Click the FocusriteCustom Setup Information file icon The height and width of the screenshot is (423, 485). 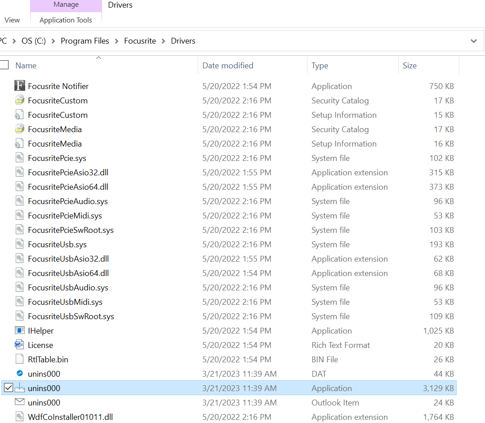pyautogui.click(x=19, y=115)
